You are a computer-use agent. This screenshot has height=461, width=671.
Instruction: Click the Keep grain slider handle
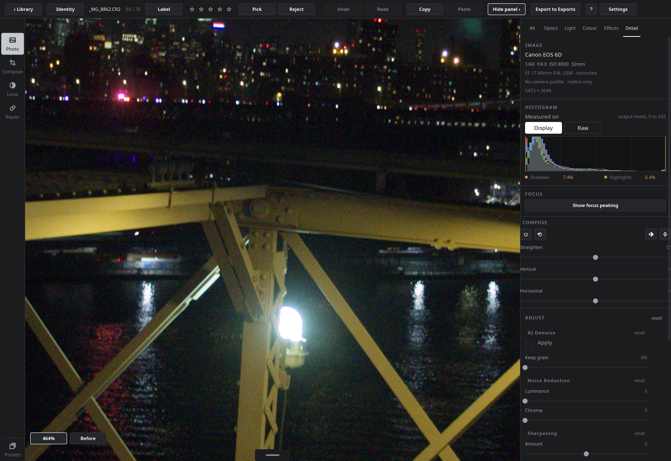[x=525, y=368]
